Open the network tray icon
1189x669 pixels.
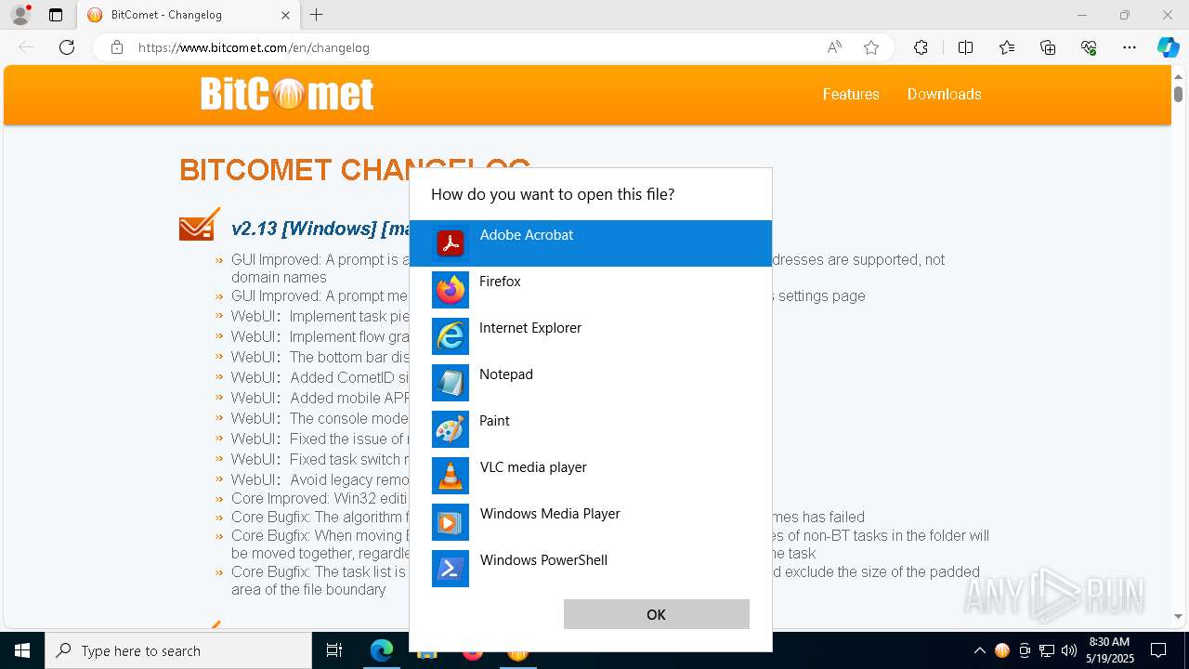1047,650
